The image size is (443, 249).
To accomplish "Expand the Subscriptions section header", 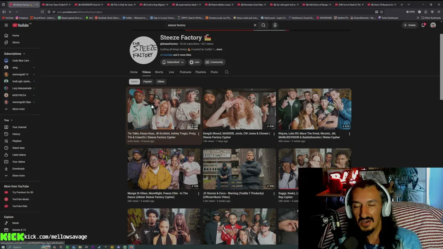I will (14, 54).
